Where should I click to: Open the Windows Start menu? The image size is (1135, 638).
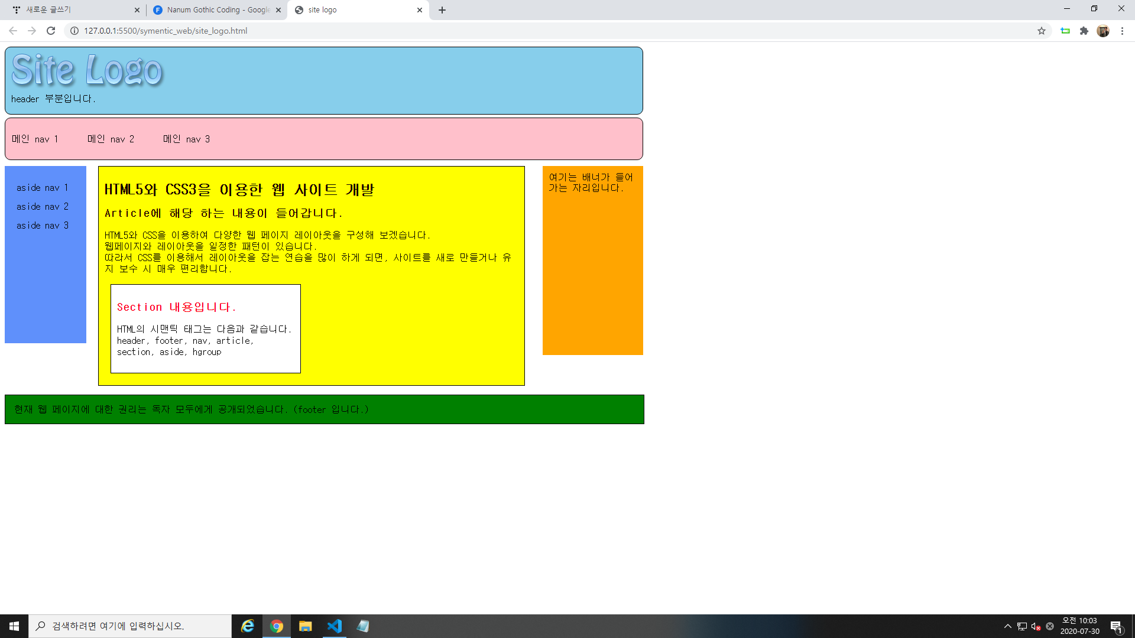pyautogui.click(x=14, y=626)
